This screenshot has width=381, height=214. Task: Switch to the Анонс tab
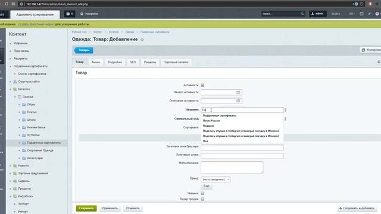pos(96,62)
